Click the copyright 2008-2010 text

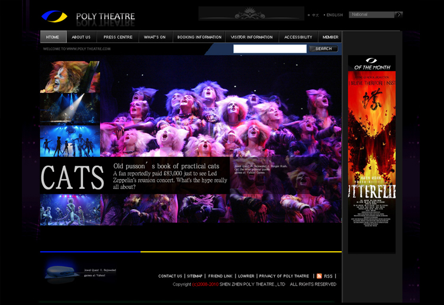pyautogui.click(x=205, y=284)
